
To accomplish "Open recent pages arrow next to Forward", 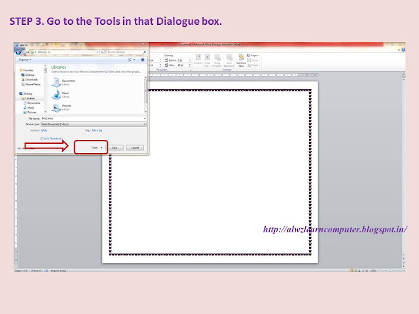I will pyautogui.click(x=28, y=52).
